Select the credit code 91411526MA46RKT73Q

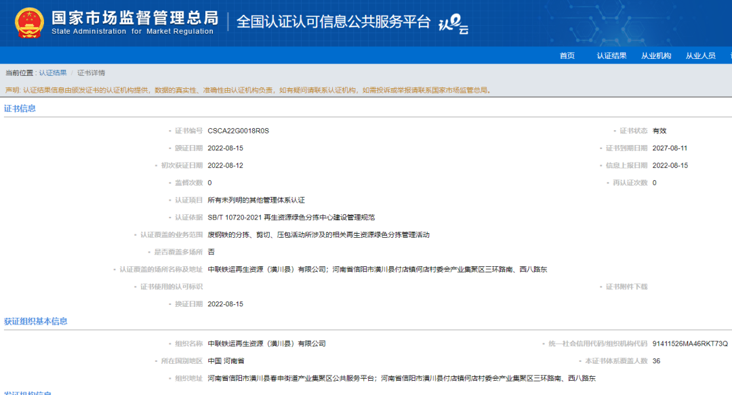(690, 344)
